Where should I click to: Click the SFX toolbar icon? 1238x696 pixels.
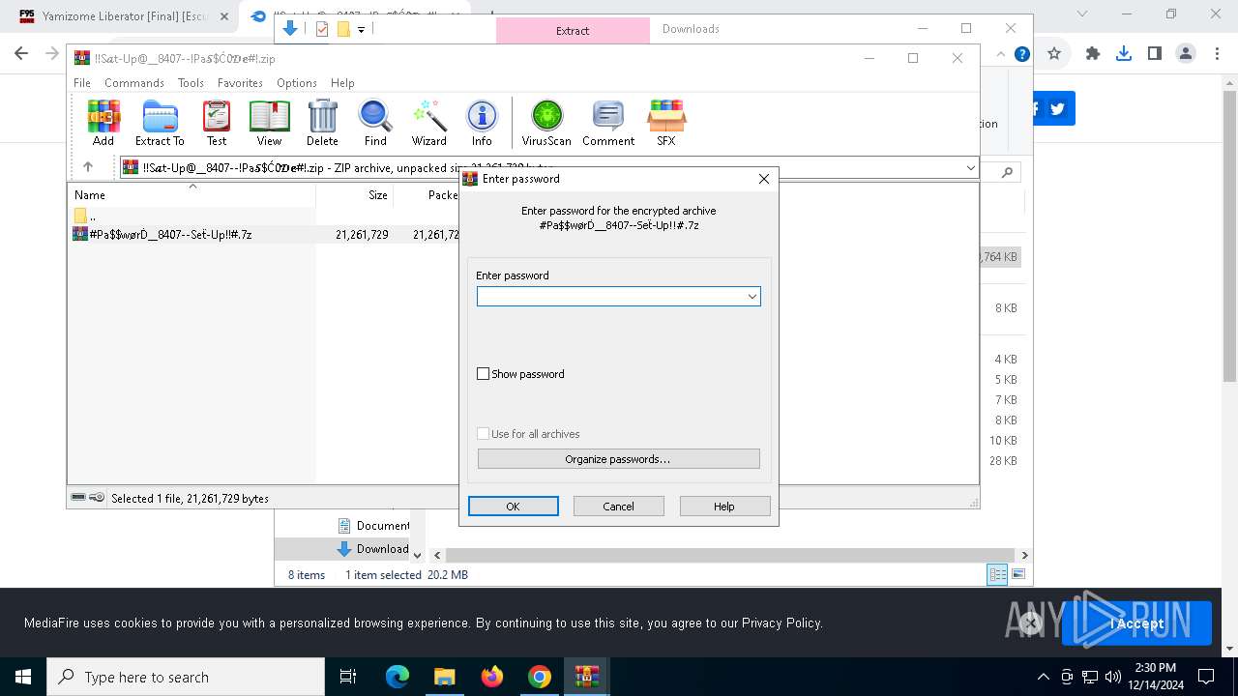(665, 123)
